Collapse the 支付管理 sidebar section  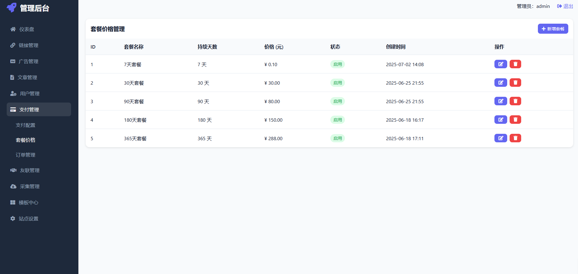tap(39, 110)
